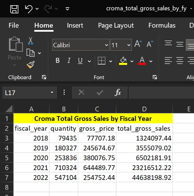Screen dimensions: 194x196
Task: Open Font settings dialog launcher
Action: click(155, 77)
